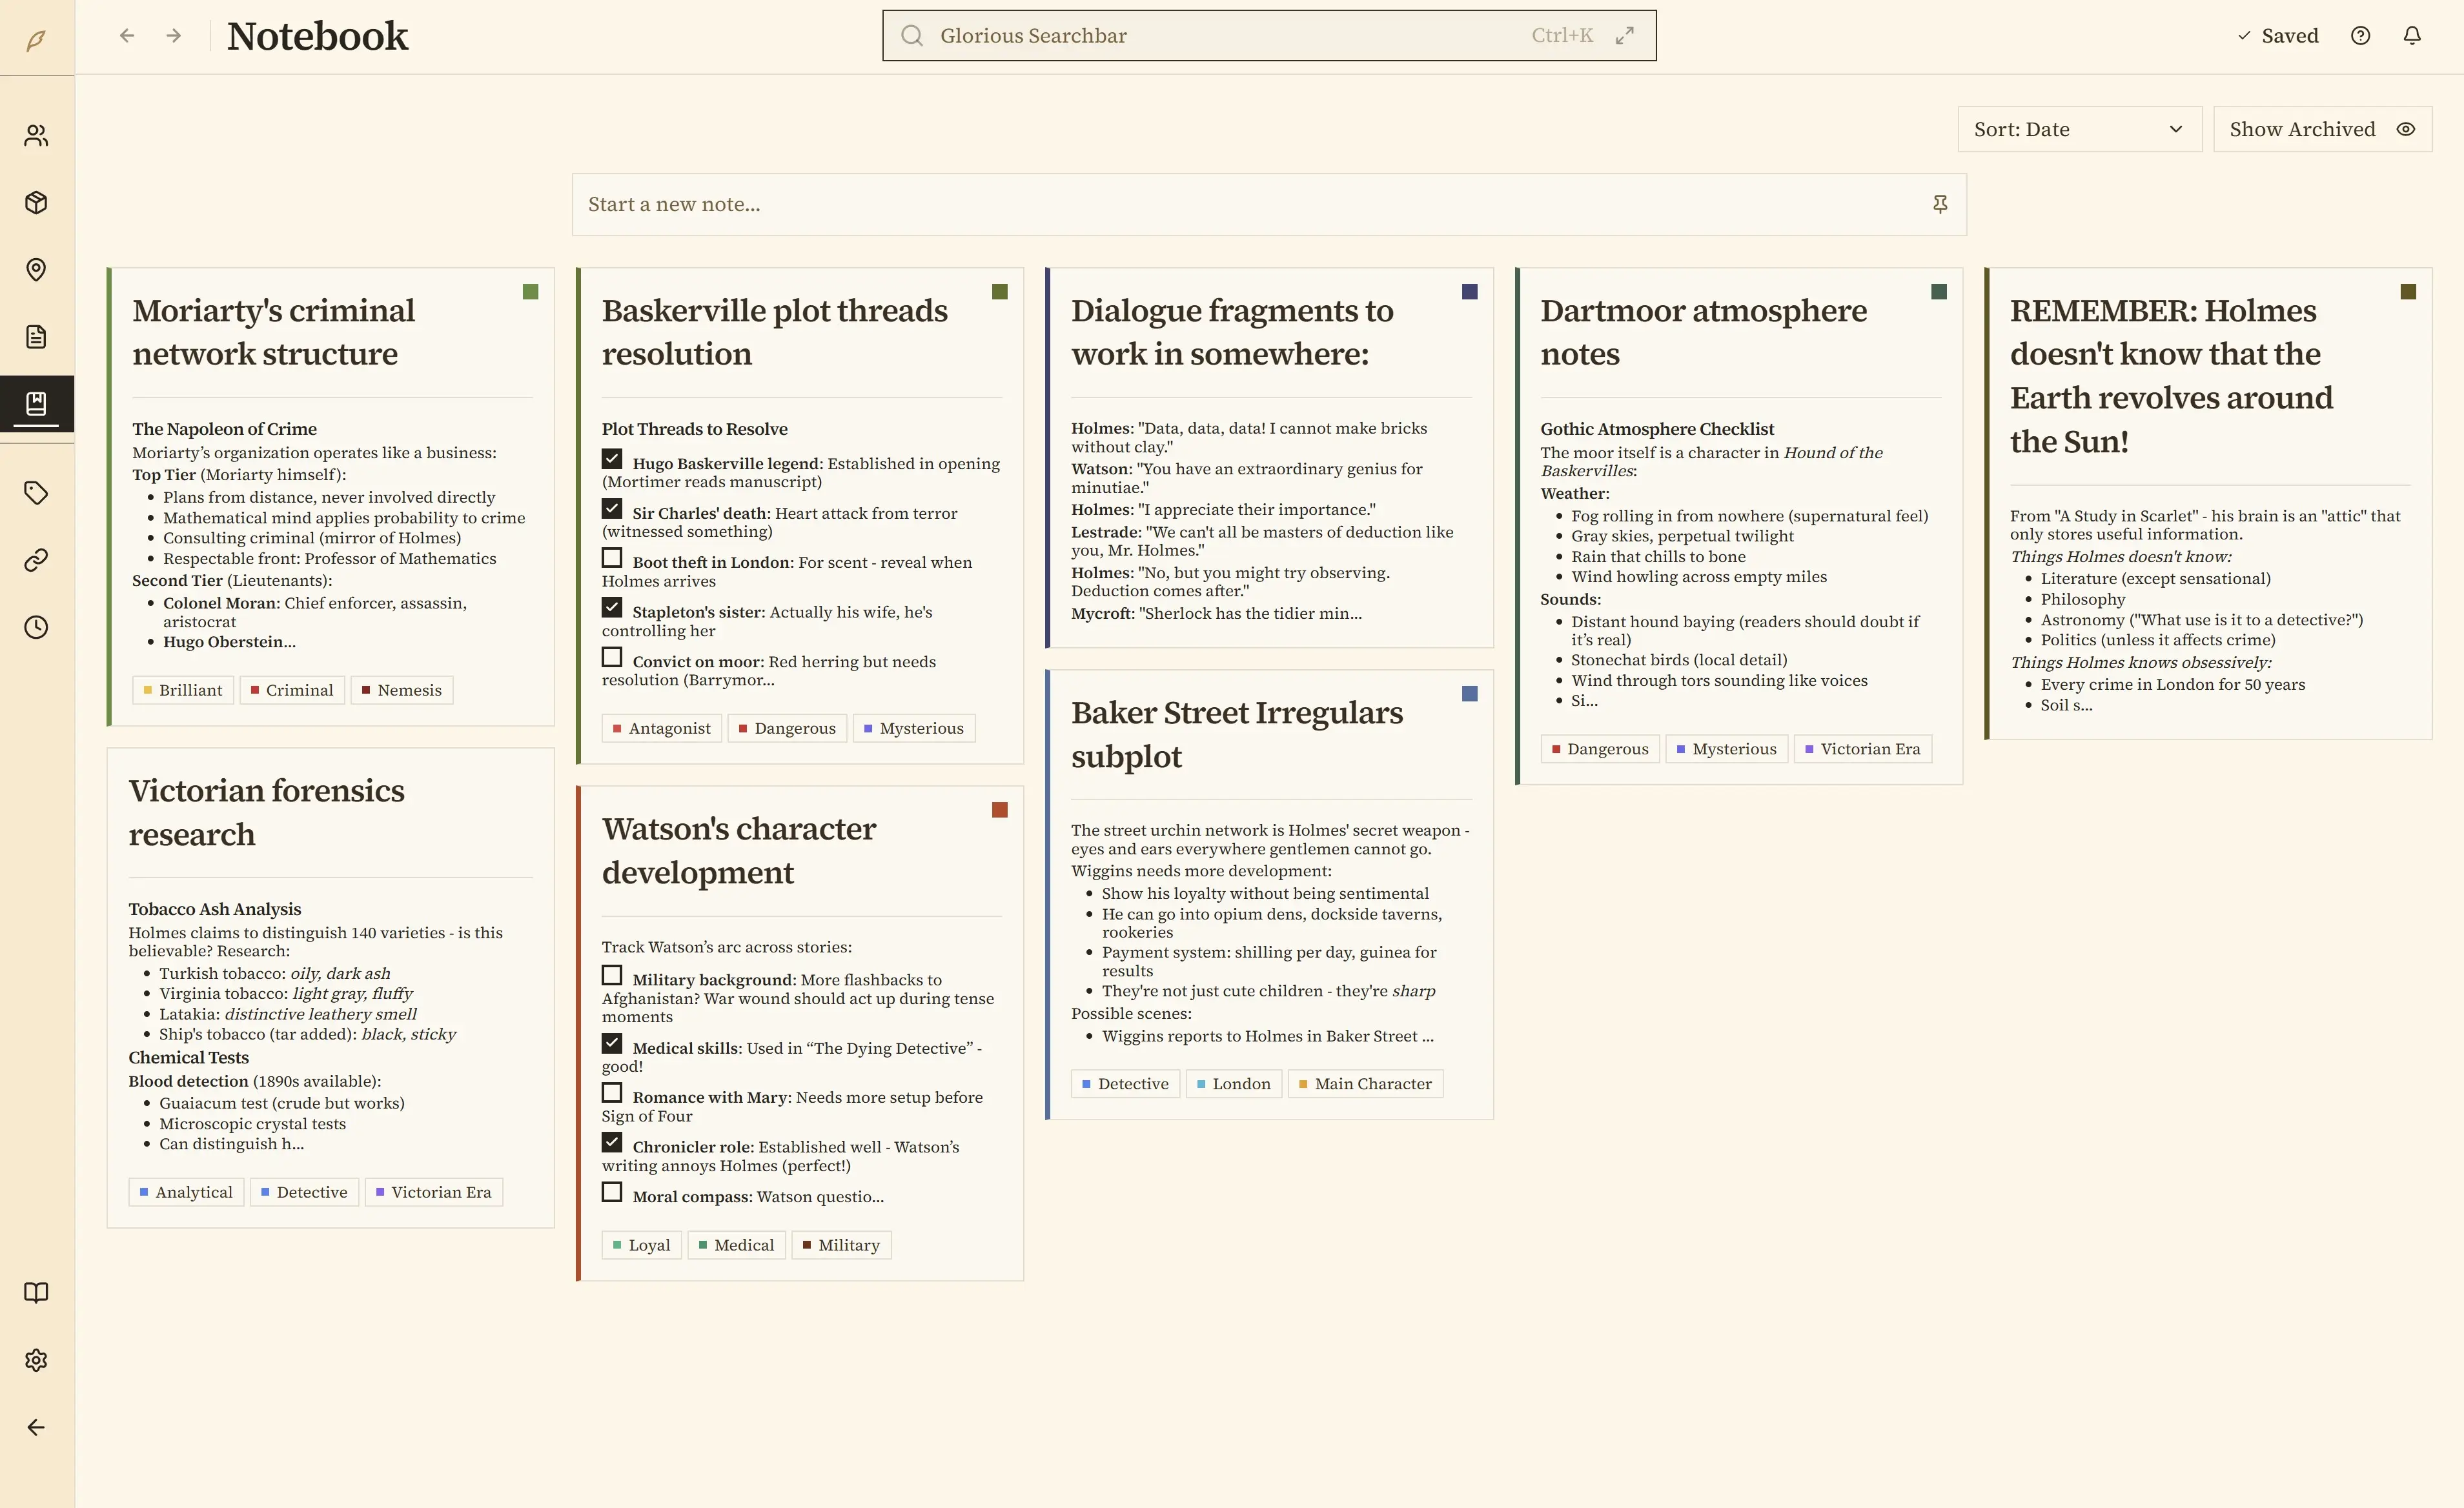Click the help question mark icon

(2360, 36)
